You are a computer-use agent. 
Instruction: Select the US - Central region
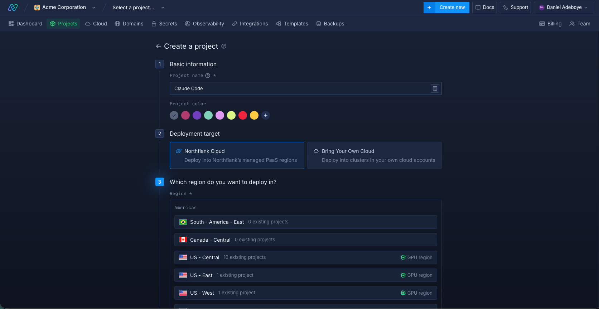pos(306,257)
